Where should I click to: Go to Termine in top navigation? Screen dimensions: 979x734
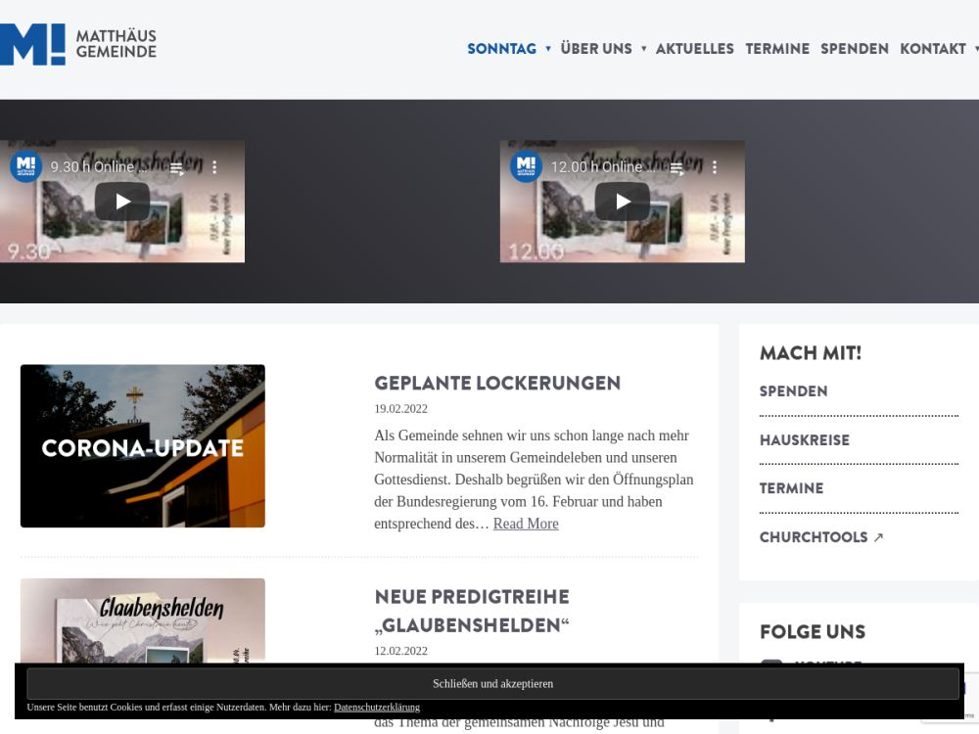(x=777, y=49)
